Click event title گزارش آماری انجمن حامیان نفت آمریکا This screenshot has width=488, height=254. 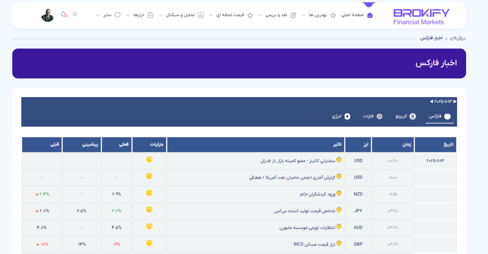coord(292,177)
